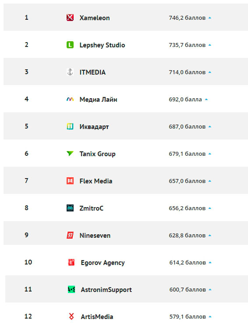Click the Иквадарт square logo icon
The image size is (248, 333).
(x=70, y=126)
